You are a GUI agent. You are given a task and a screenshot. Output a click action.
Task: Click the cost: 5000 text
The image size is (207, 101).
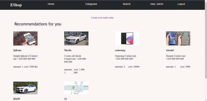[x=185, y=67]
